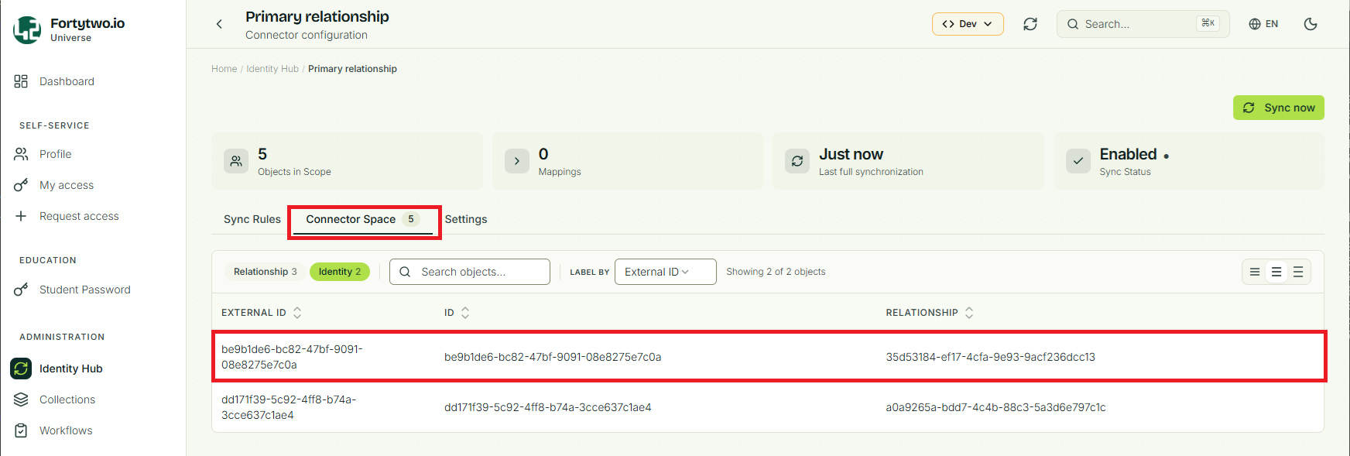This screenshot has height=456, width=1350.
Task: Open the External ID label dropdown
Action: tap(666, 272)
